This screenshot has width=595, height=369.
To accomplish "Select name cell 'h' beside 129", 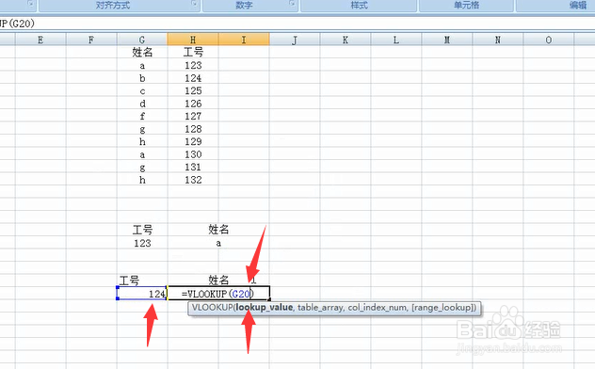I will (142, 141).
